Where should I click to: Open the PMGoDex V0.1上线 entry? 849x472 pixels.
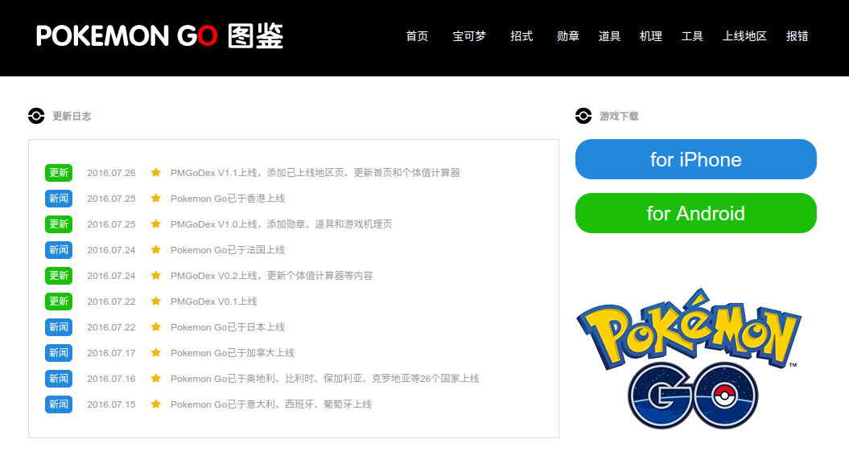pyautogui.click(x=213, y=302)
